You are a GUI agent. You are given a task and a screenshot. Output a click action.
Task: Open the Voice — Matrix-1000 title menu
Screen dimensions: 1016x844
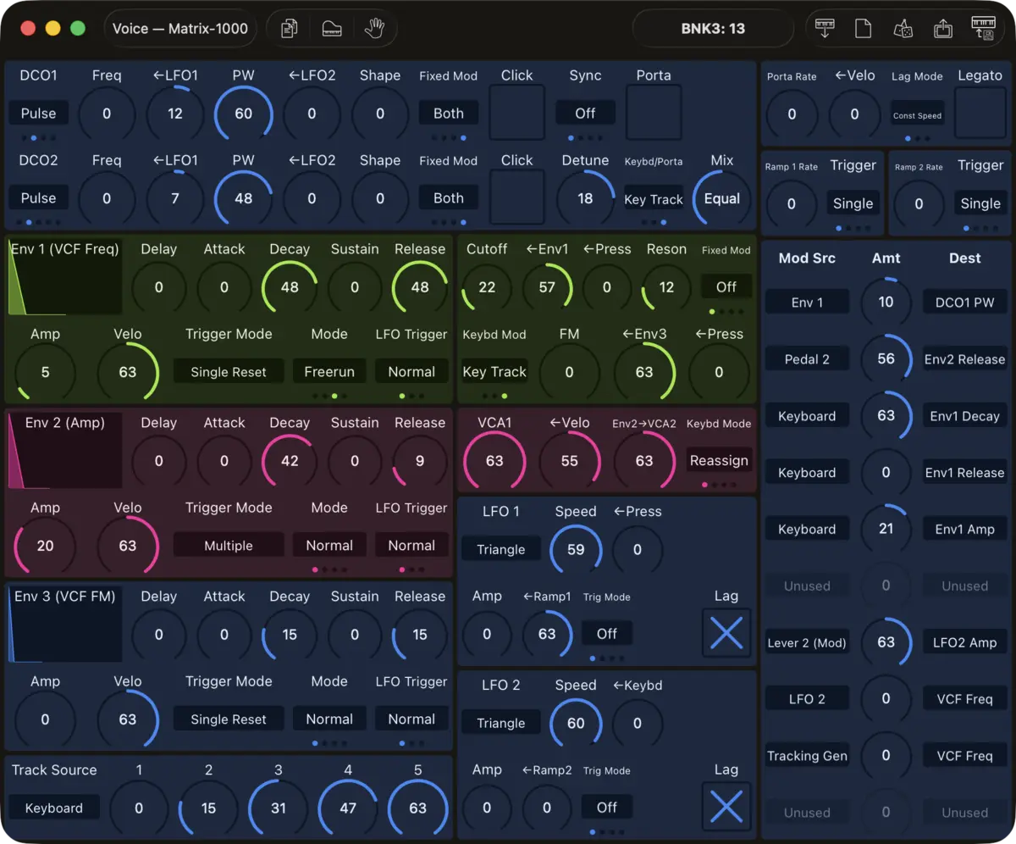pos(180,29)
